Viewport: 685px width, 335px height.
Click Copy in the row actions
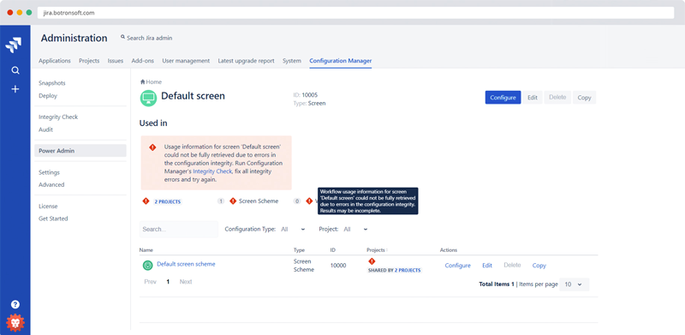click(539, 266)
